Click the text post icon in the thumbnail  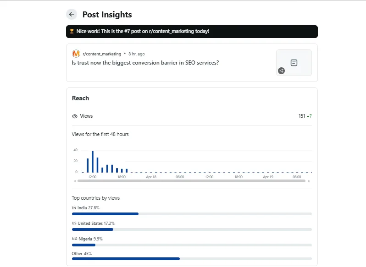tap(294, 62)
